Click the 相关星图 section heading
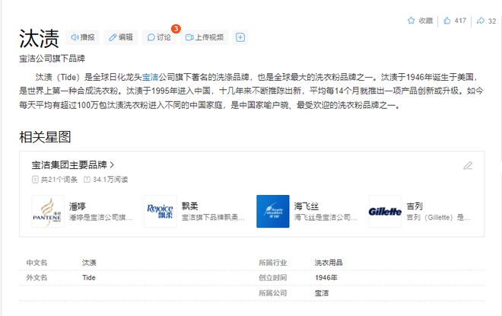This screenshot has height=316, width=502. (45, 137)
